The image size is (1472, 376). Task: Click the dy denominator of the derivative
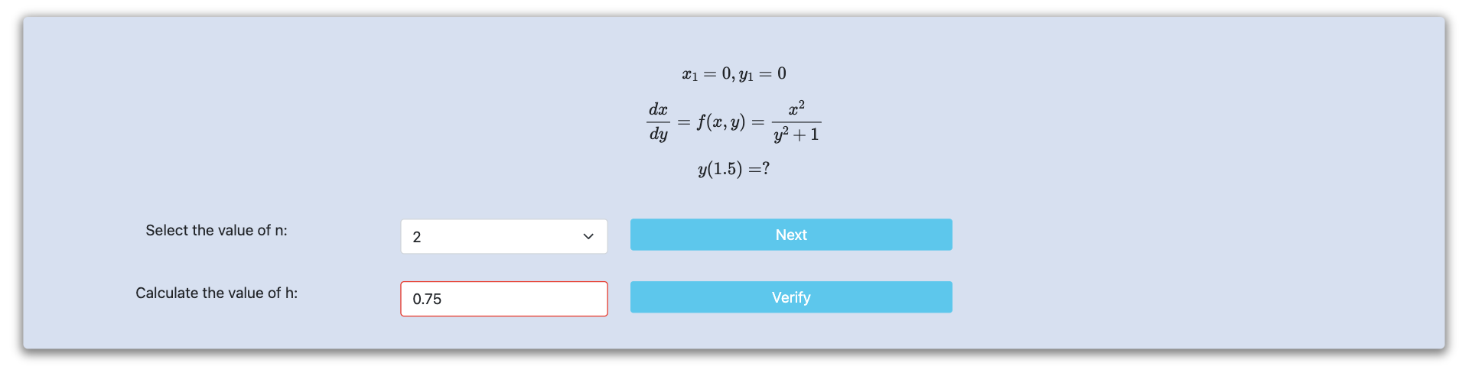click(x=658, y=135)
